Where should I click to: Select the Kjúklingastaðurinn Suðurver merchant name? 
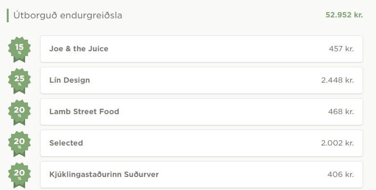(104, 174)
